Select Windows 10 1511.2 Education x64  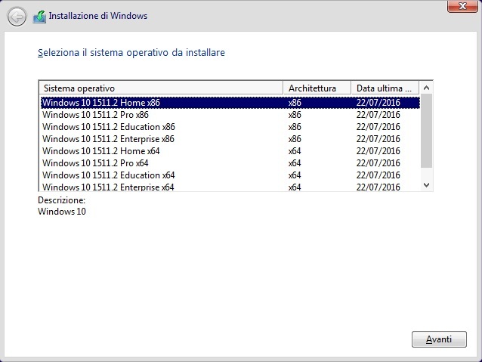coord(230,175)
